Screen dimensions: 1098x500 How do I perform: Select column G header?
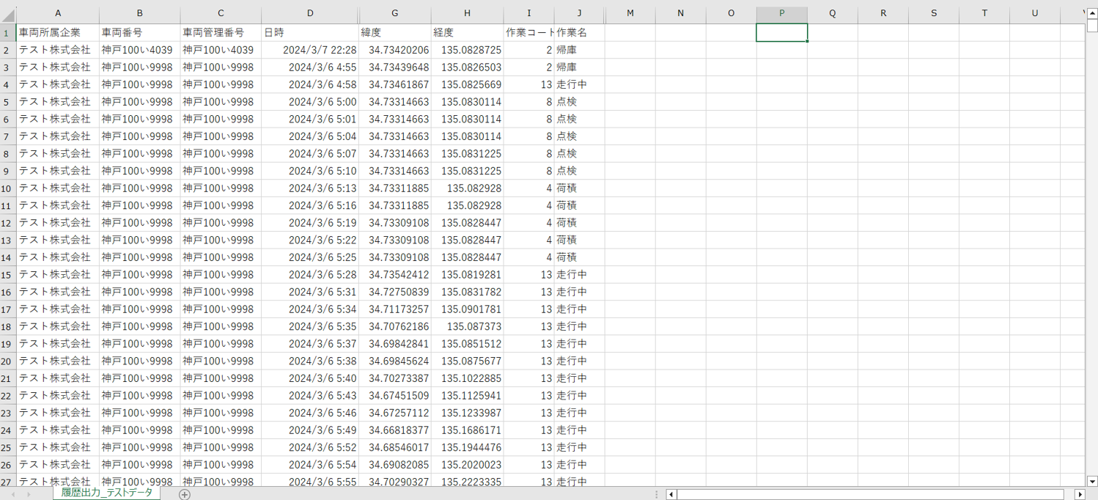pyautogui.click(x=395, y=13)
